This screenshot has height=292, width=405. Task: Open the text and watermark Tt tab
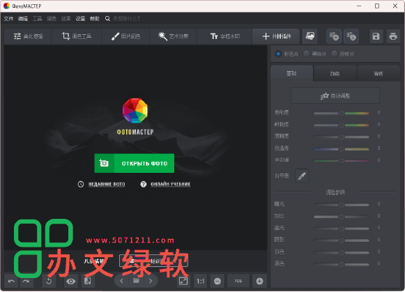point(224,36)
